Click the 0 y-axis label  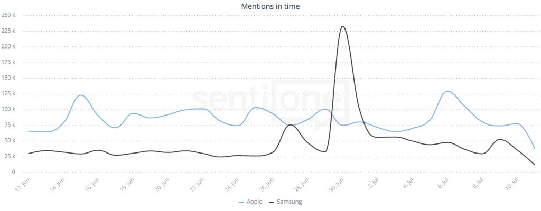14,172
